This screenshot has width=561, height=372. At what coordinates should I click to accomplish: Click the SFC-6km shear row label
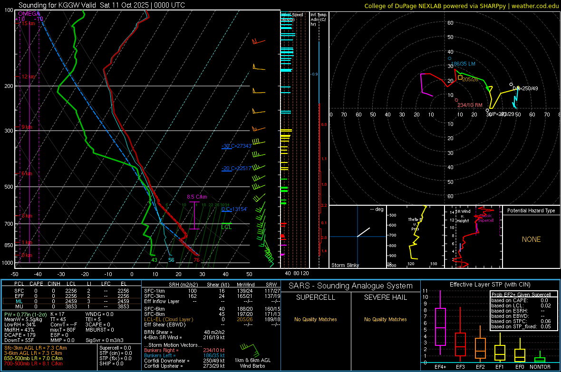point(155,309)
